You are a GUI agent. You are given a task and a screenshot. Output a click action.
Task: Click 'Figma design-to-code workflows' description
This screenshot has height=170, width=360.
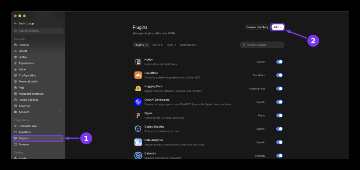point(164,118)
